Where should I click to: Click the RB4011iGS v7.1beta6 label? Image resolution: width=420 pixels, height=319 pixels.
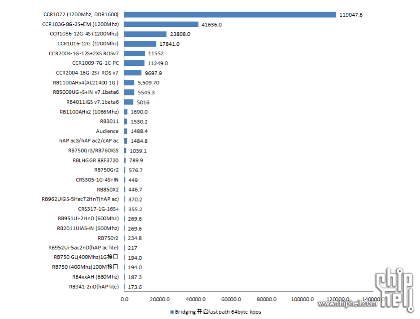92,102
